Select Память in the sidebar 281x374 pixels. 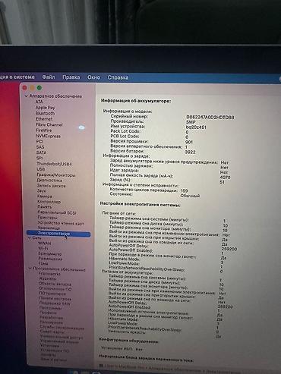tap(45, 207)
